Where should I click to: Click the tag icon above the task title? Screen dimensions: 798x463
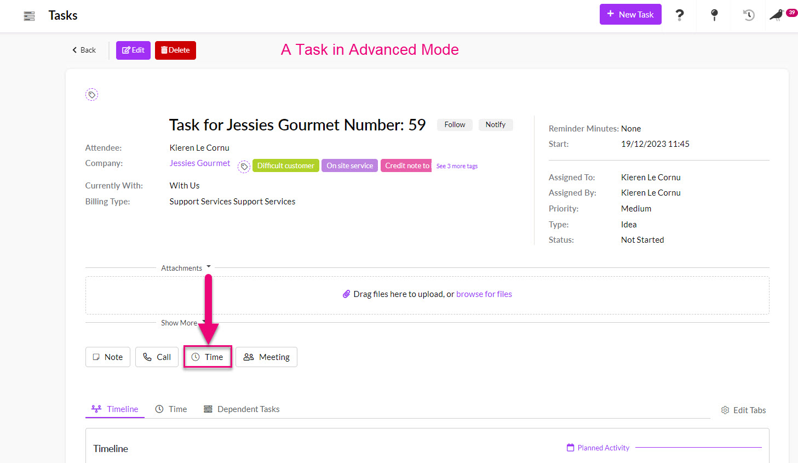pyautogui.click(x=92, y=95)
